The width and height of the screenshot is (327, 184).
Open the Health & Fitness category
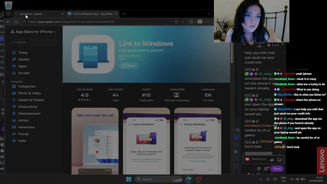pos(31,100)
